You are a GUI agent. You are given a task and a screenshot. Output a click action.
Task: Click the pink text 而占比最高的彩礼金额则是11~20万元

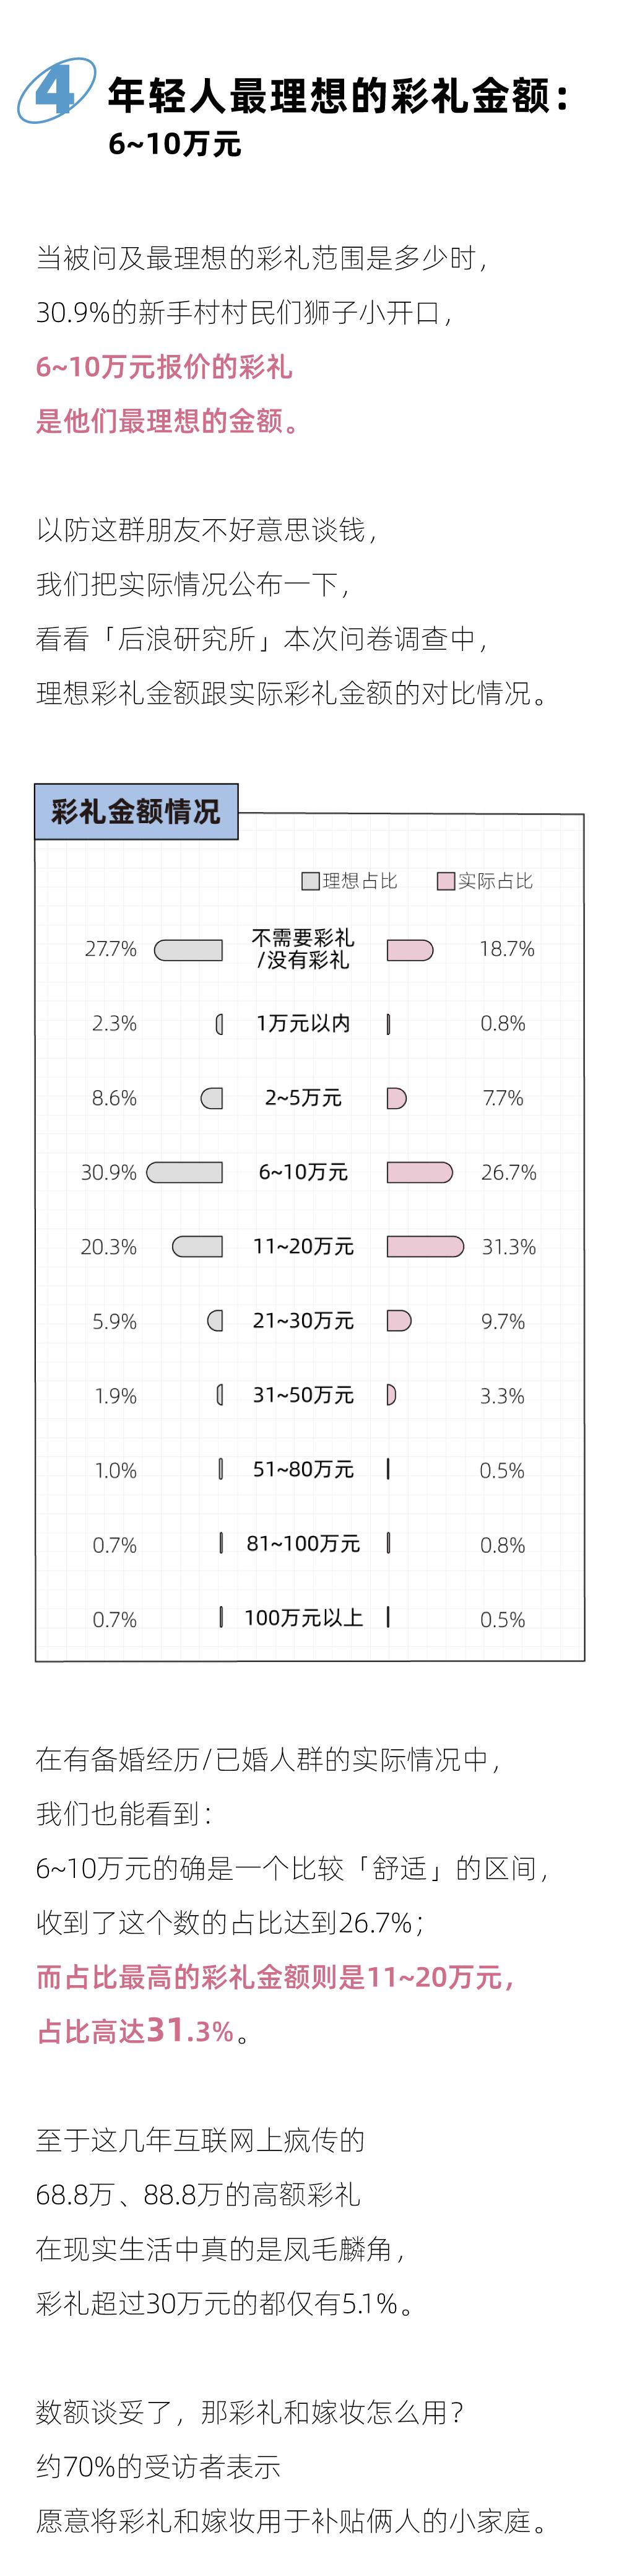274,1976
